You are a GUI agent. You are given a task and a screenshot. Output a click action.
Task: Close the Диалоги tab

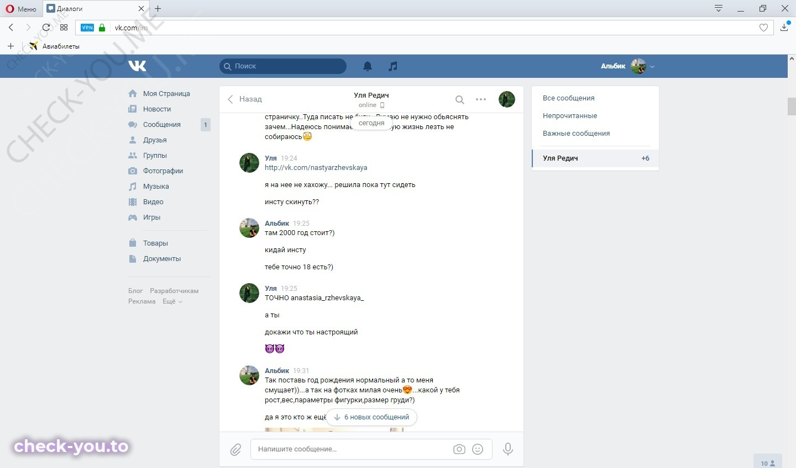(x=141, y=9)
